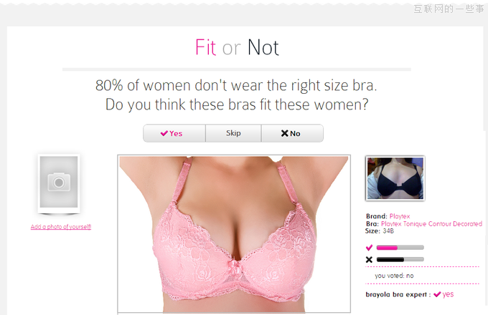The height and width of the screenshot is (315, 488).
Task: Click the 'Fit or Not' page heading
Action: tap(237, 47)
